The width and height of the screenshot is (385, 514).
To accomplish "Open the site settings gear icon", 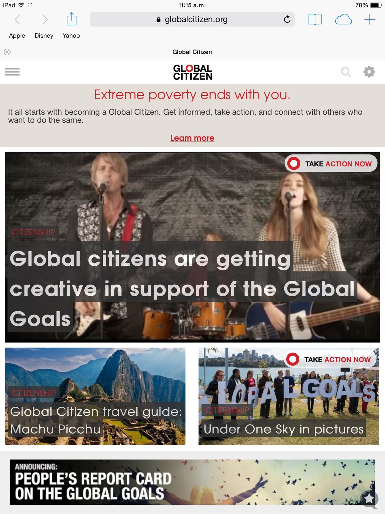I will (x=369, y=72).
